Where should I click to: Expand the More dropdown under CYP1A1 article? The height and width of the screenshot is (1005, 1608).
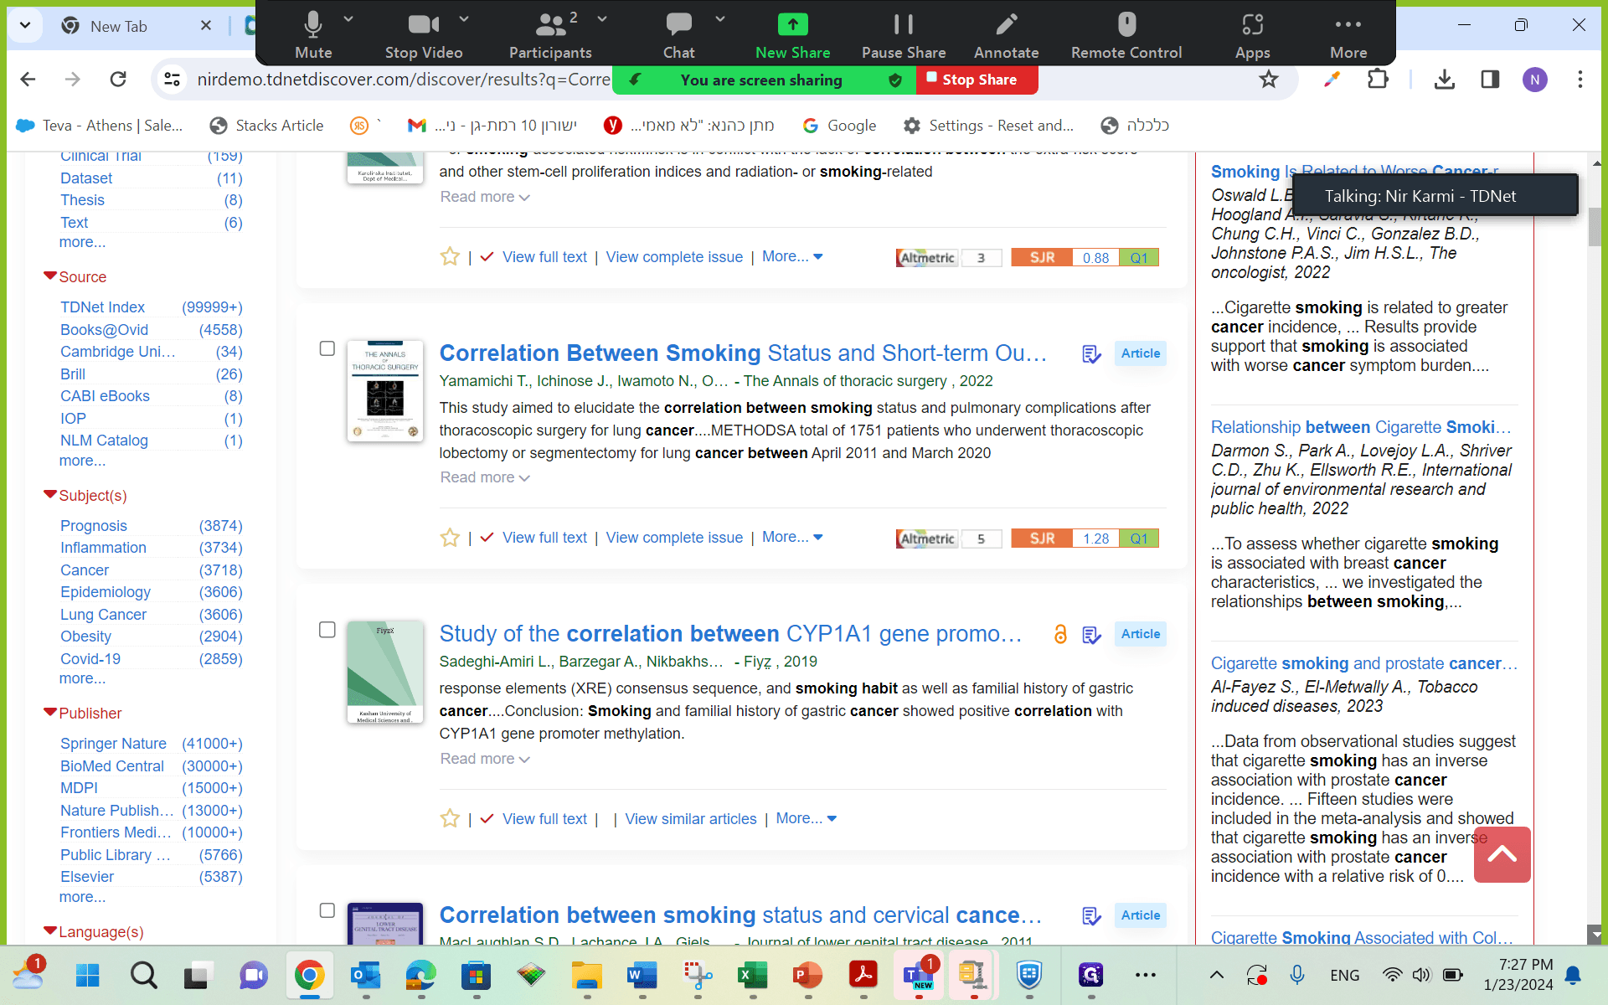click(x=806, y=818)
